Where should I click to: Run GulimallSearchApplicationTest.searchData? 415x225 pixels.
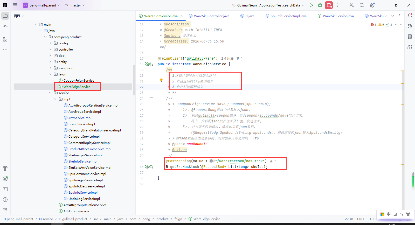[311, 5]
